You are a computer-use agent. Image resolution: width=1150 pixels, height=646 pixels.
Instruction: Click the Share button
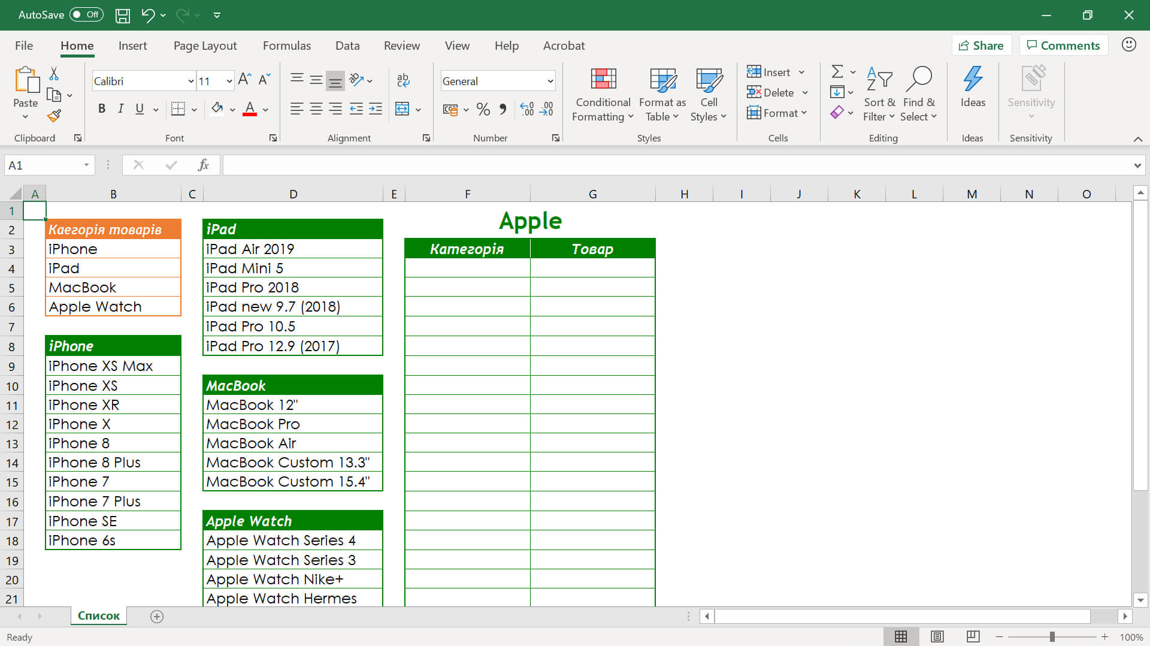pyautogui.click(x=981, y=46)
